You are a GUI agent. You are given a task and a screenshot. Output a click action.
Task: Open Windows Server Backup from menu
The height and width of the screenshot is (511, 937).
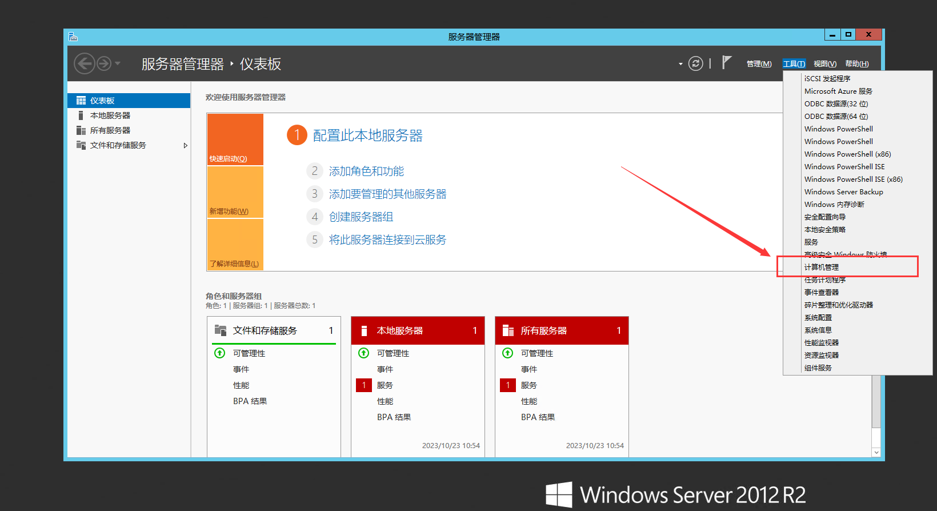coord(844,192)
